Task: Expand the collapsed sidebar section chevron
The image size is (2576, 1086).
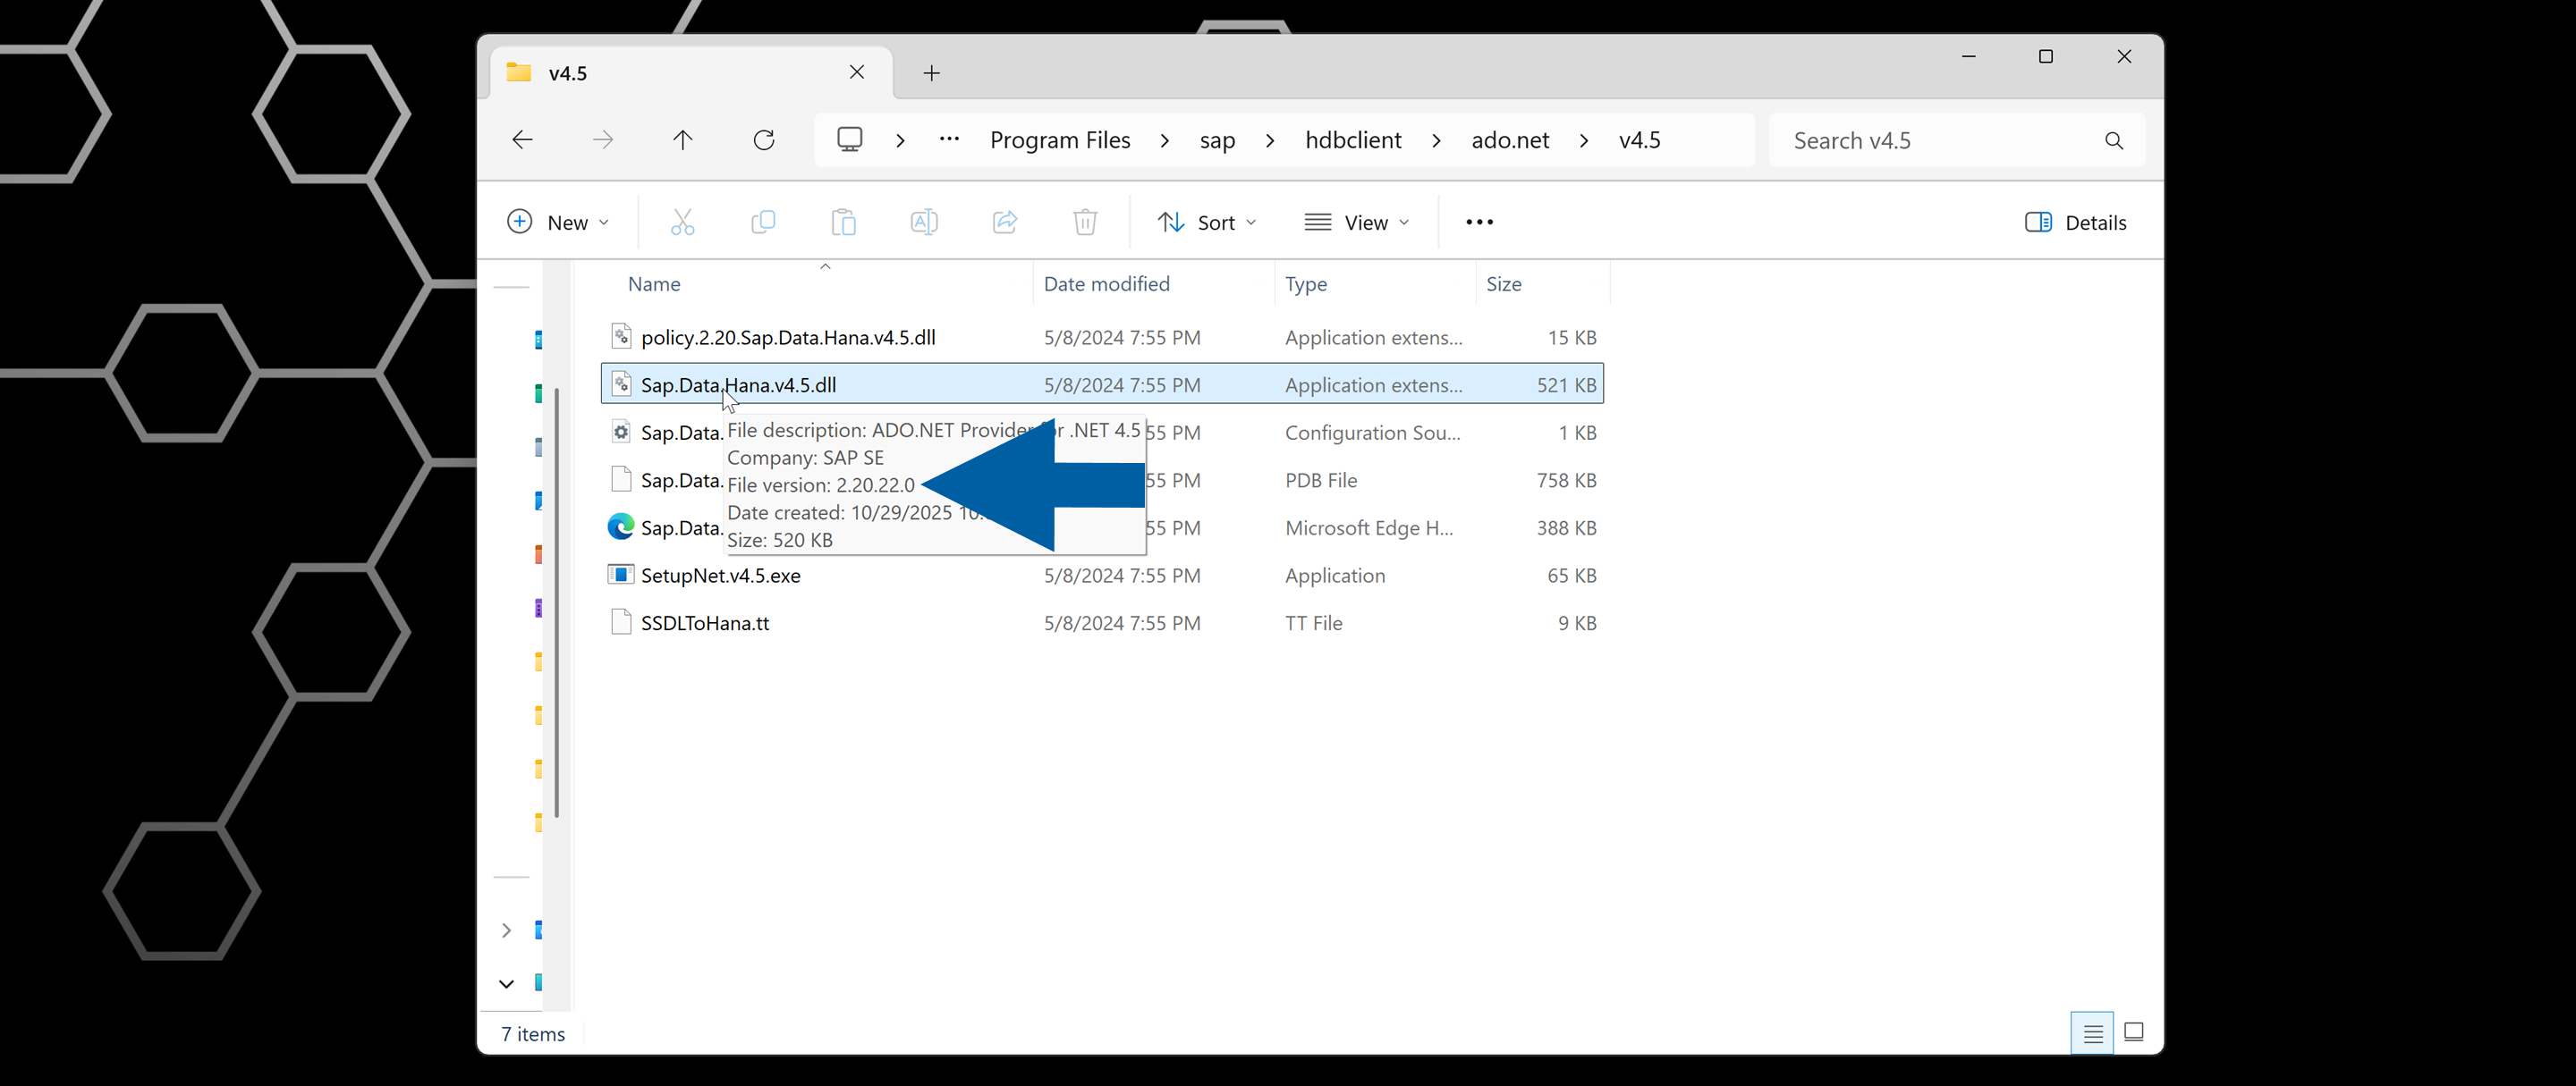Action: [x=506, y=930]
